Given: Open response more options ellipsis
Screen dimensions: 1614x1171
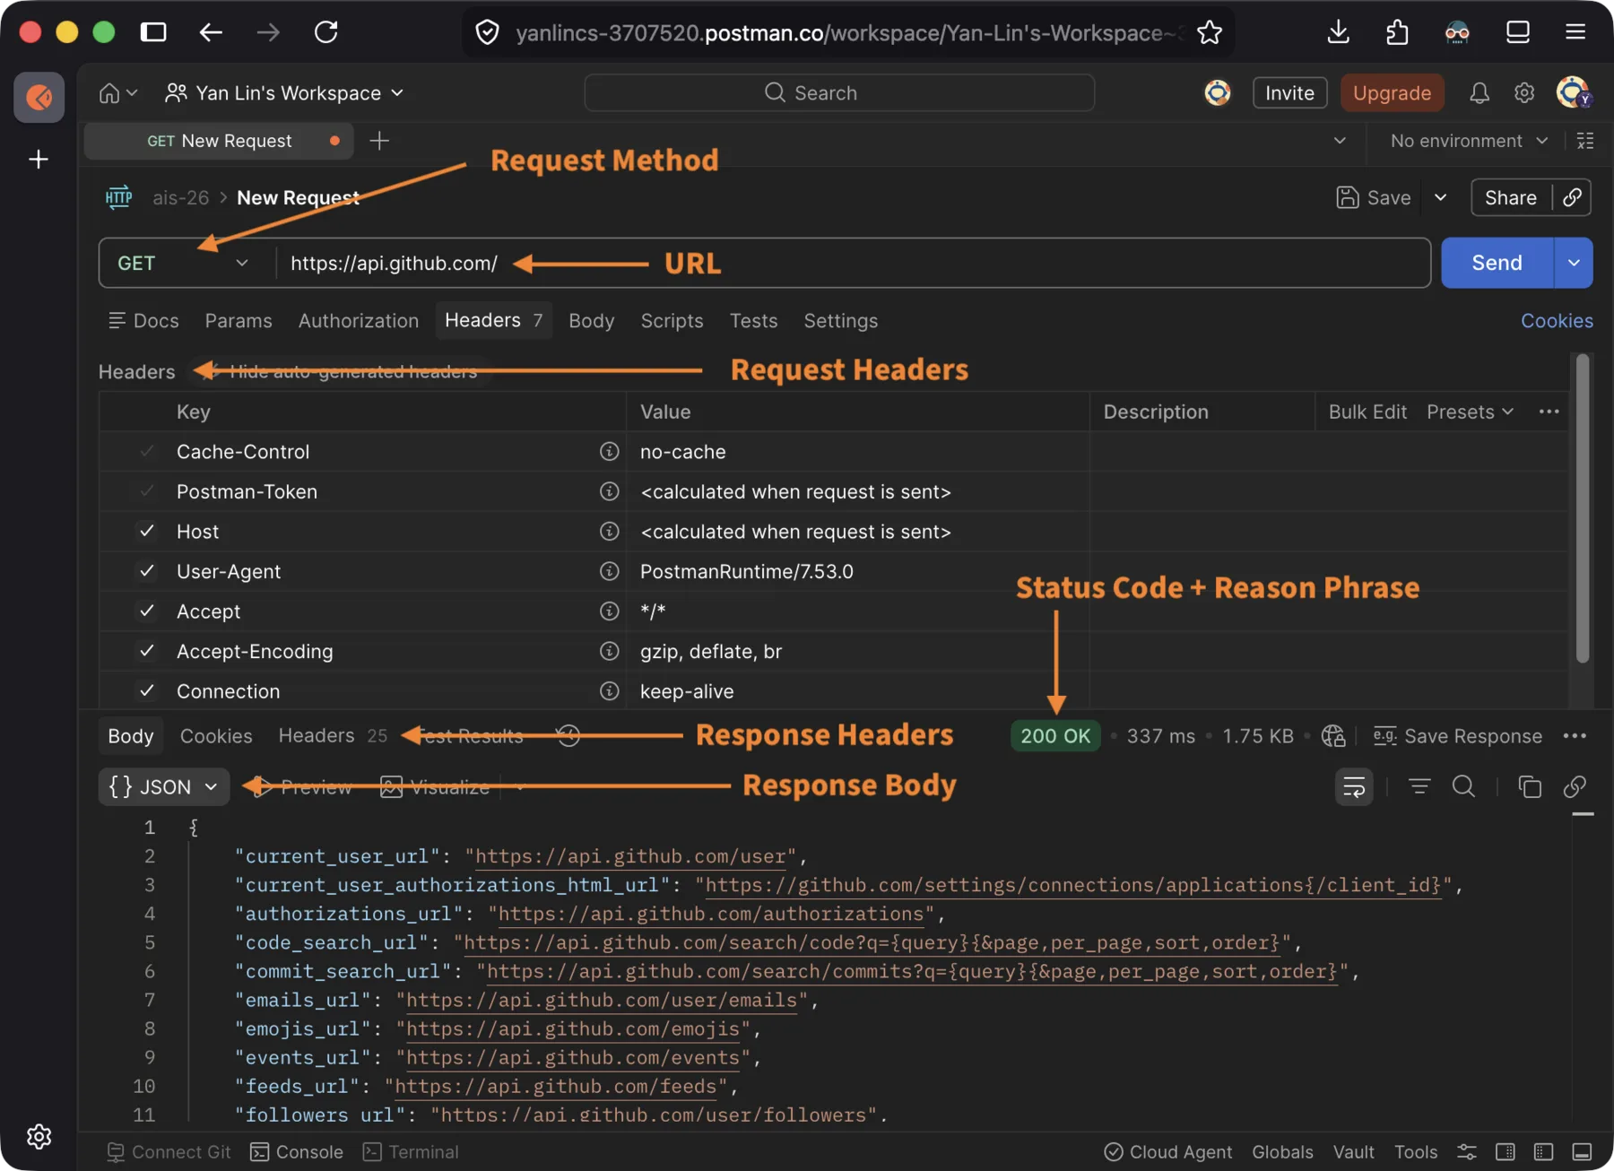Looking at the screenshot, I should tap(1575, 736).
